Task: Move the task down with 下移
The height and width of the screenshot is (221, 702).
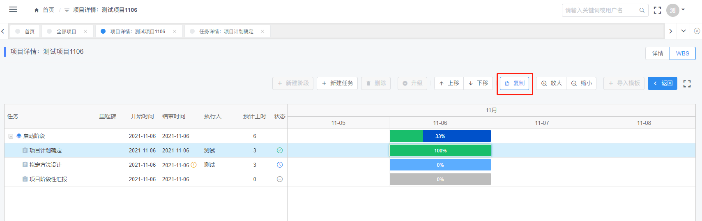Action: pyautogui.click(x=478, y=83)
